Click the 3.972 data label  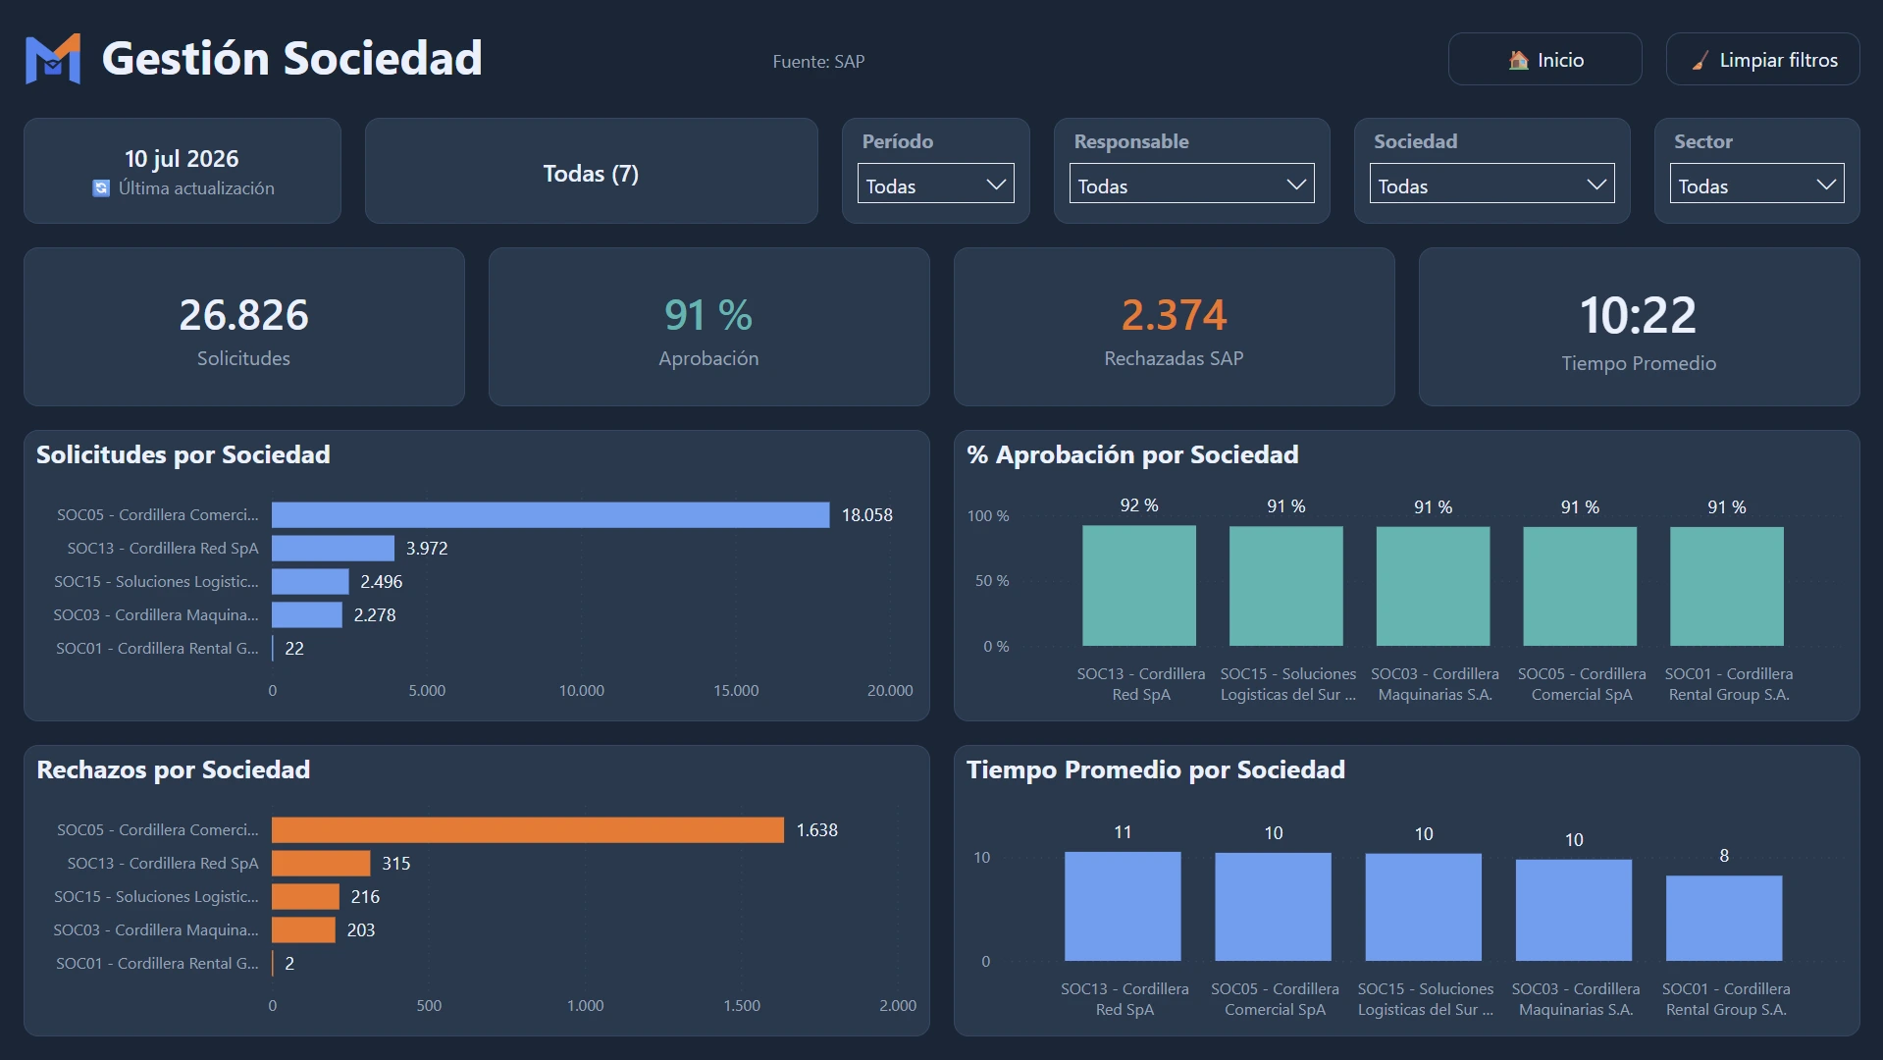click(x=427, y=549)
